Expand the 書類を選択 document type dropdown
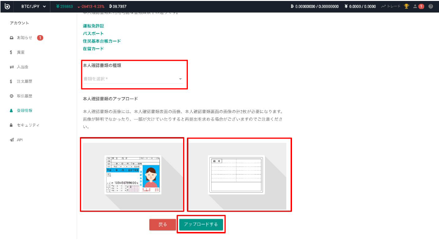The image size is (439, 241). [x=133, y=79]
